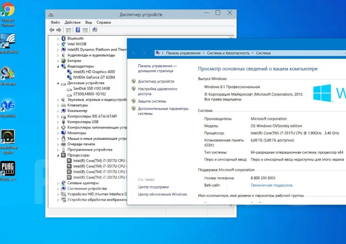Open Дополнительные параметры системы link
Viewport: 346px width, 244px height.
[x=163, y=111]
